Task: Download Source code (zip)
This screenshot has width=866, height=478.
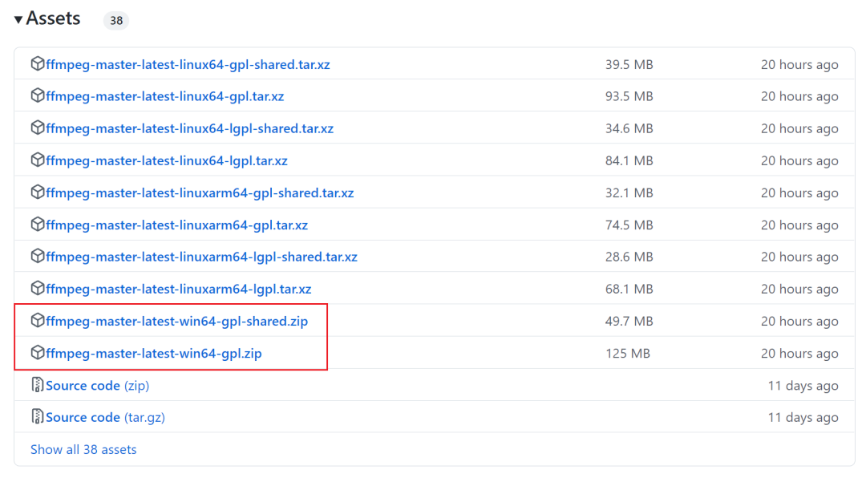Action: pos(97,386)
